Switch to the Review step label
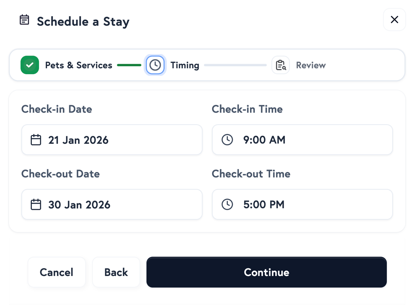 click(311, 65)
